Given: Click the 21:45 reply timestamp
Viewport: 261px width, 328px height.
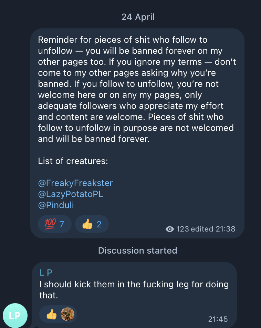Looking at the screenshot, I should point(218,319).
